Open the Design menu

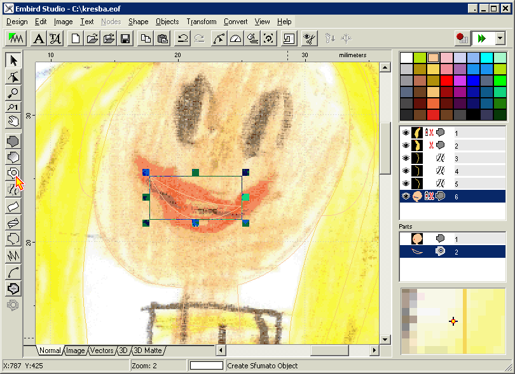[x=17, y=22]
